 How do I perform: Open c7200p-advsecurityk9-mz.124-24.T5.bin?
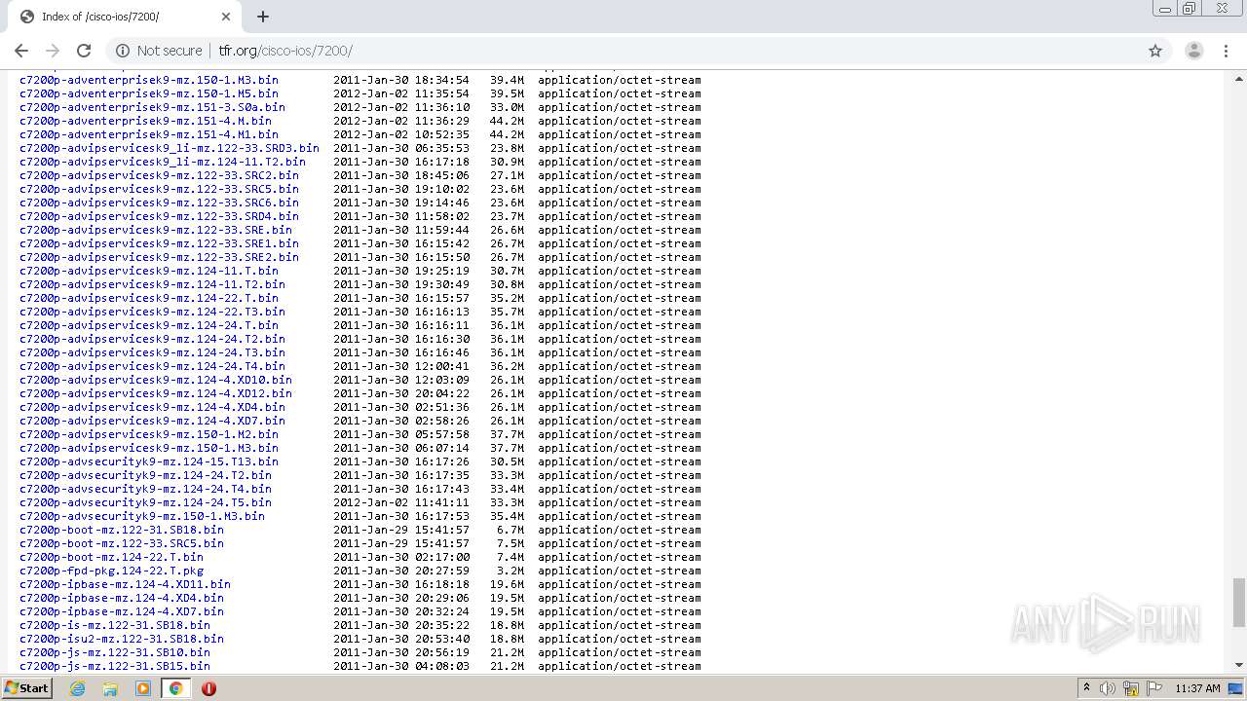coord(145,502)
